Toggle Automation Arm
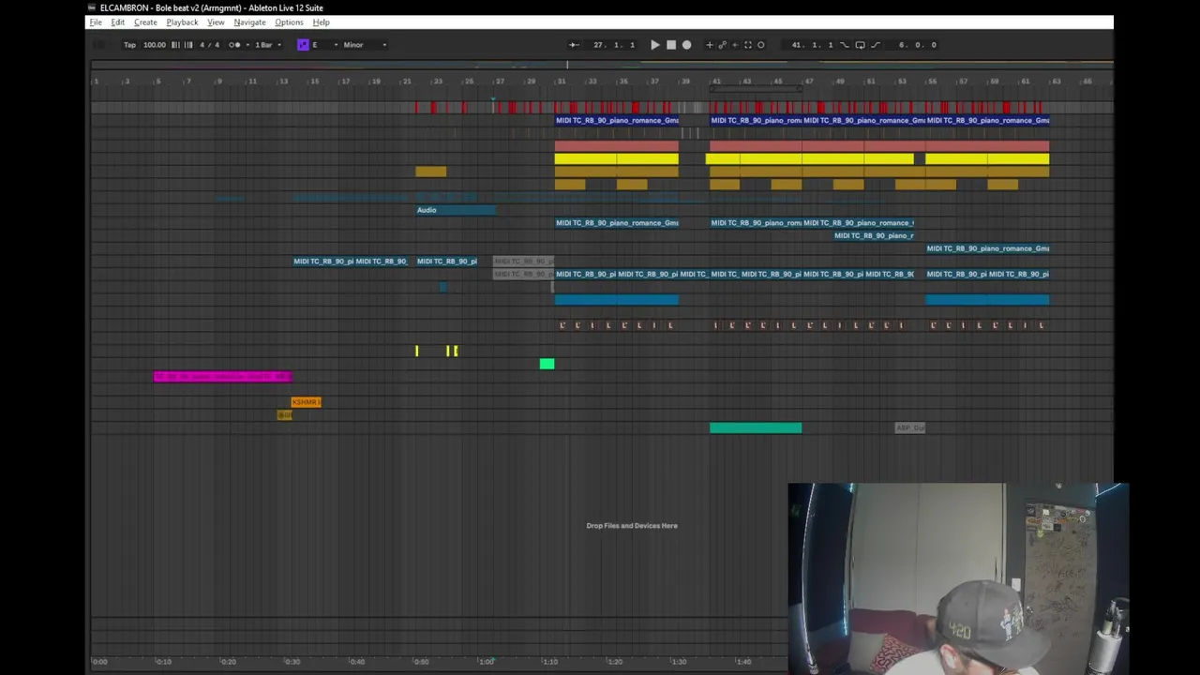 click(722, 45)
